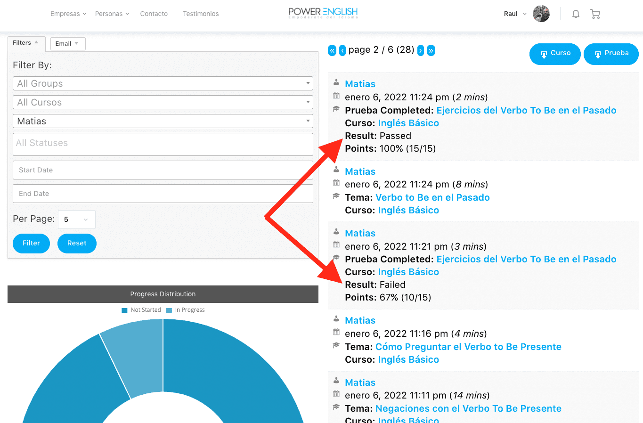643x423 pixels.
Task: Open the Matias user dropdown
Action: click(x=163, y=121)
